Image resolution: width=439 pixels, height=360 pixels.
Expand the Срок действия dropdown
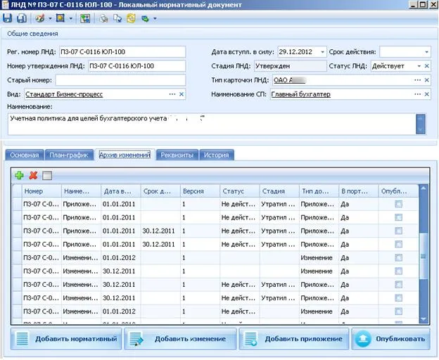(x=426, y=52)
